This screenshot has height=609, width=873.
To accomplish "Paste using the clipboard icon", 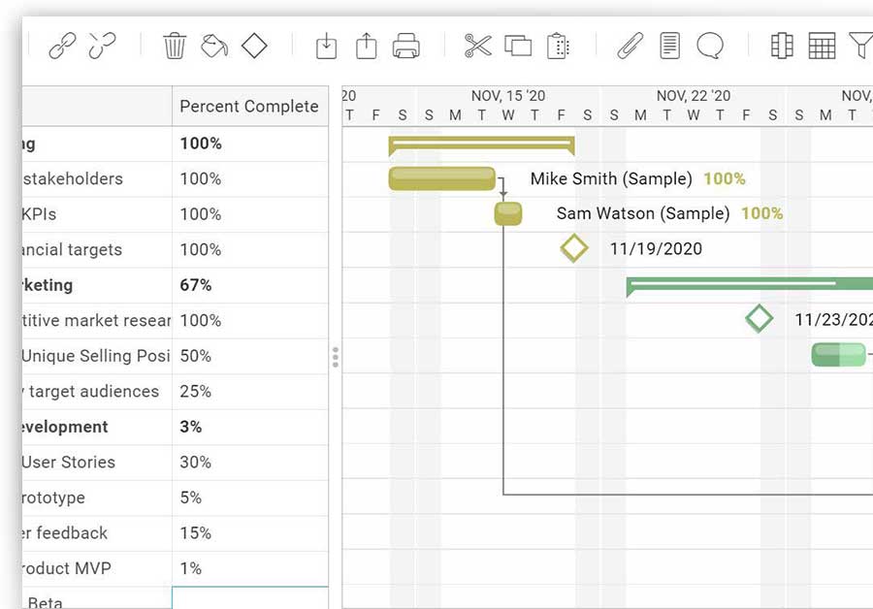I will [x=558, y=46].
